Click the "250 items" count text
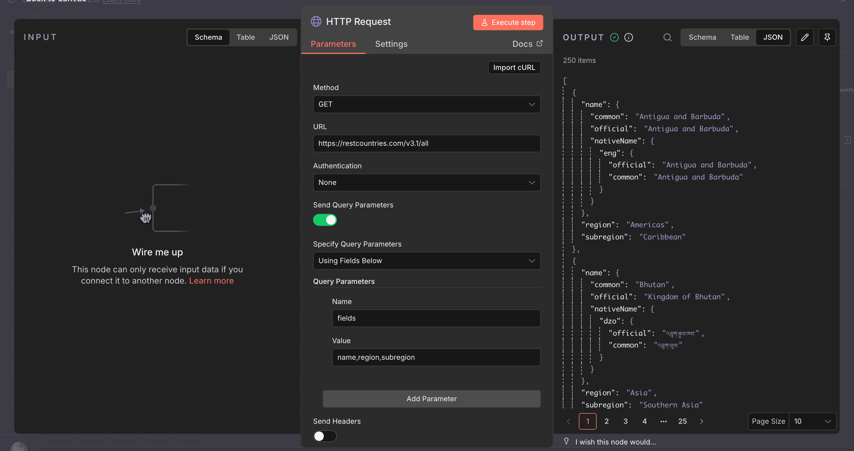Screen dimensions: 854x451 pos(579,60)
